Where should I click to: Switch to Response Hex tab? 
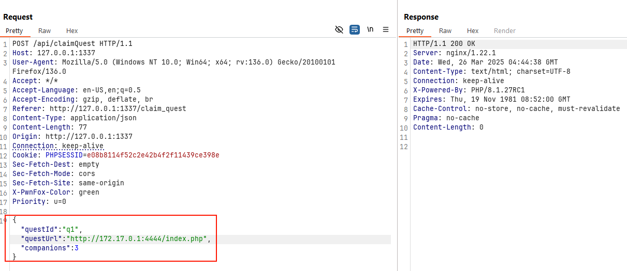tap(473, 31)
